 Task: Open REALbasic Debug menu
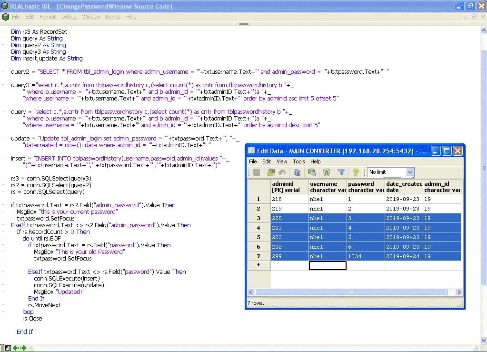click(69, 17)
